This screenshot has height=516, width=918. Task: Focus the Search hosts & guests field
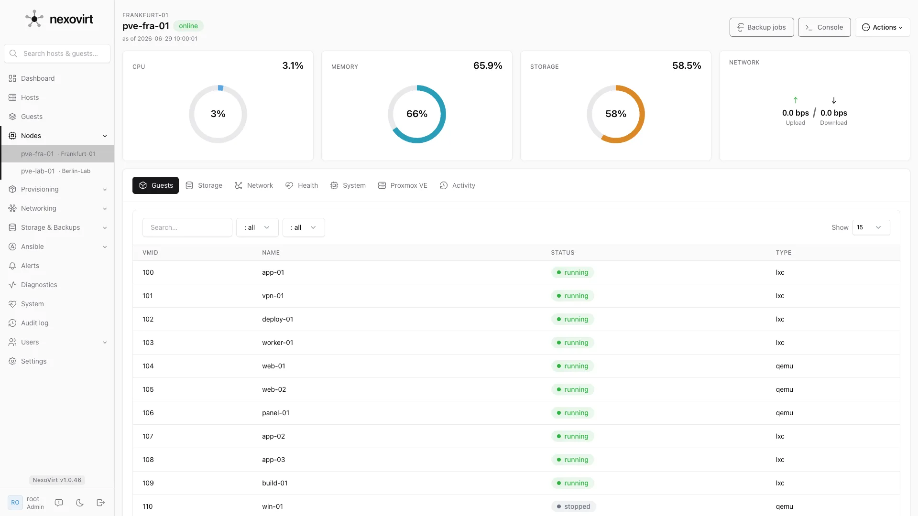click(57, 54)
